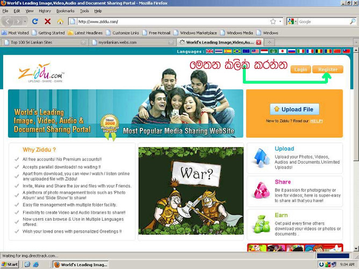Viewport: 359px width, 269px height.
Task: Select the France flag language
Action: tap(310, 51)
